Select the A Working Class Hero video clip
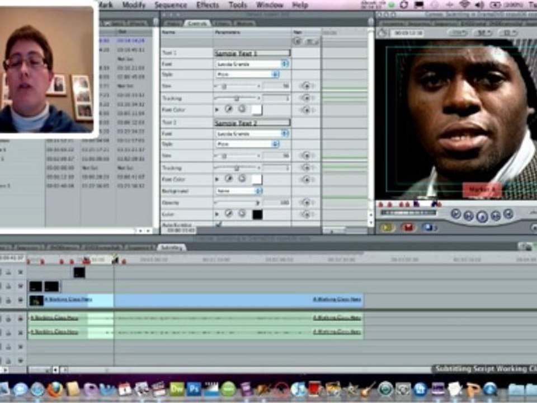The height and width of the screenshot is (403, 537). (196, 300)
